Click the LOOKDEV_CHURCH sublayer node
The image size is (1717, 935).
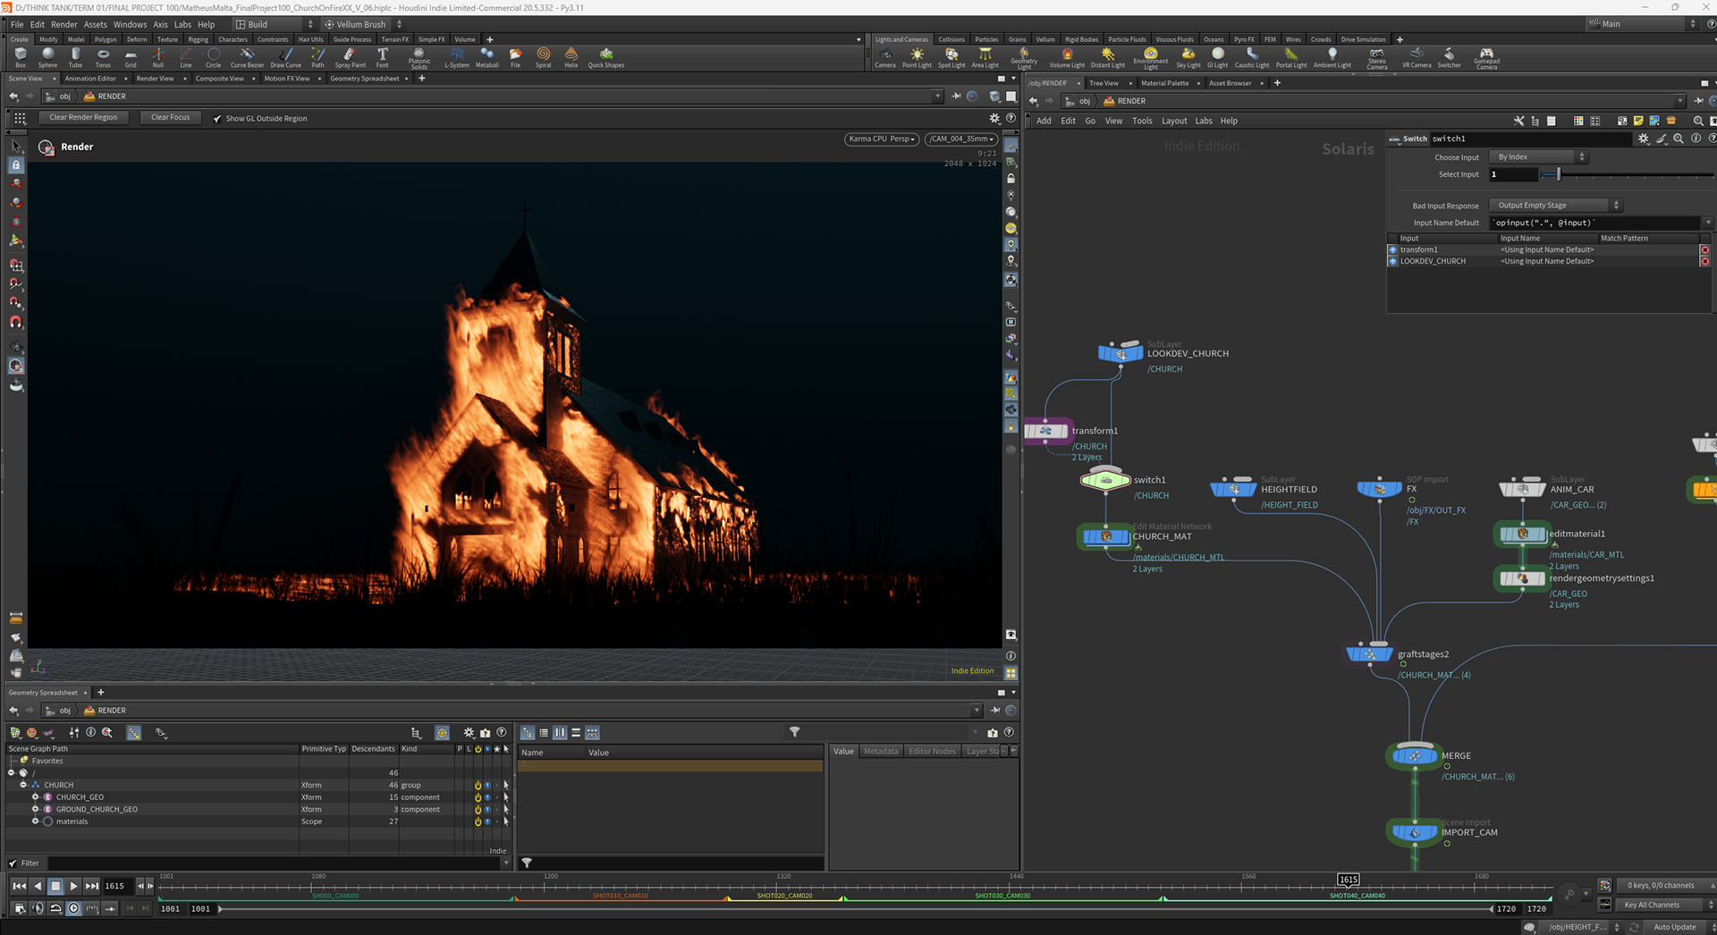(x=1121, y=353)
